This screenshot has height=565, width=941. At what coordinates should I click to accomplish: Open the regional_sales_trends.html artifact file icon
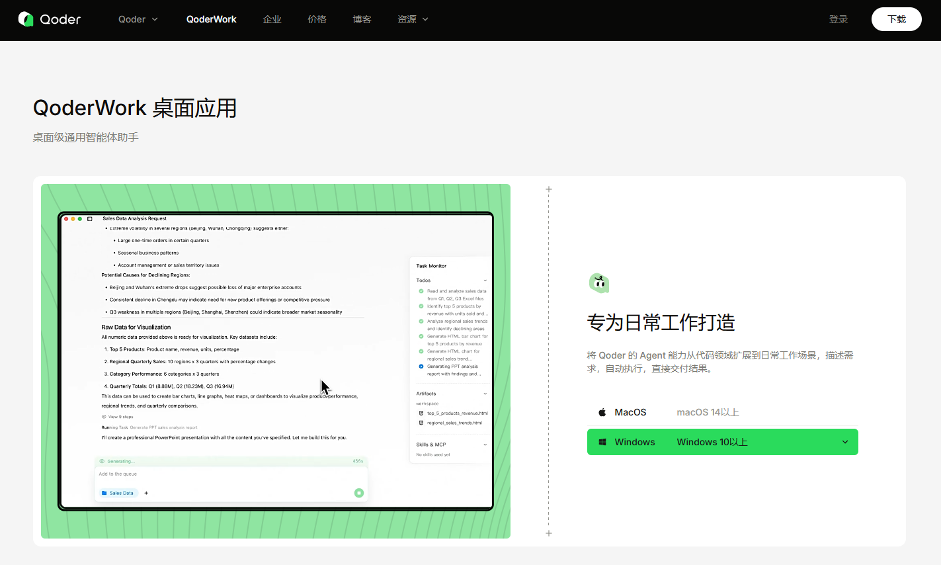pos(421,421)
